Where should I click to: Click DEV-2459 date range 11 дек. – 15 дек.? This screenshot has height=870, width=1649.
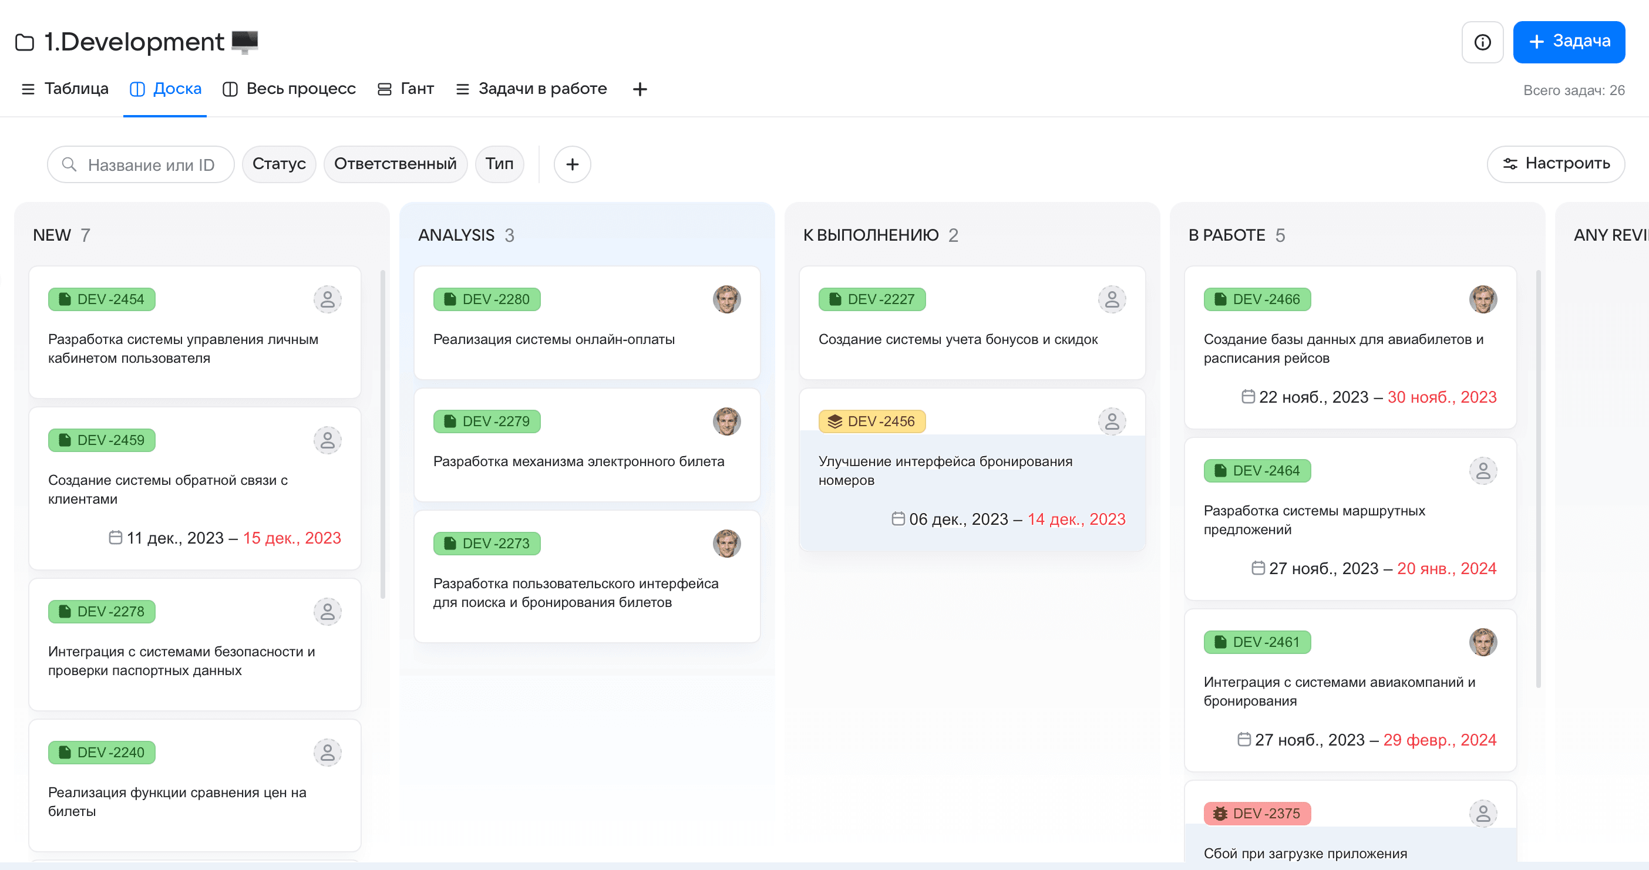225,538
